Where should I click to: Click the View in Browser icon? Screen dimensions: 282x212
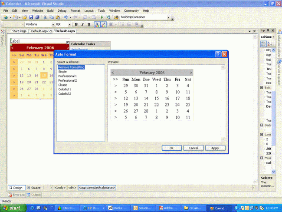click(108, 17)
